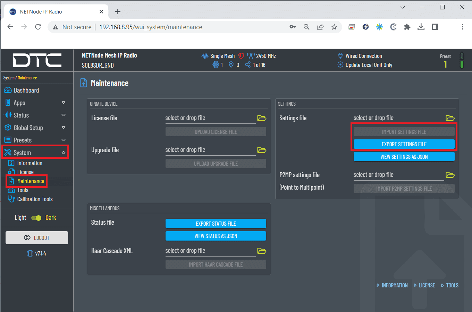Click the P2MP settings file folder icon

[450, 175]
